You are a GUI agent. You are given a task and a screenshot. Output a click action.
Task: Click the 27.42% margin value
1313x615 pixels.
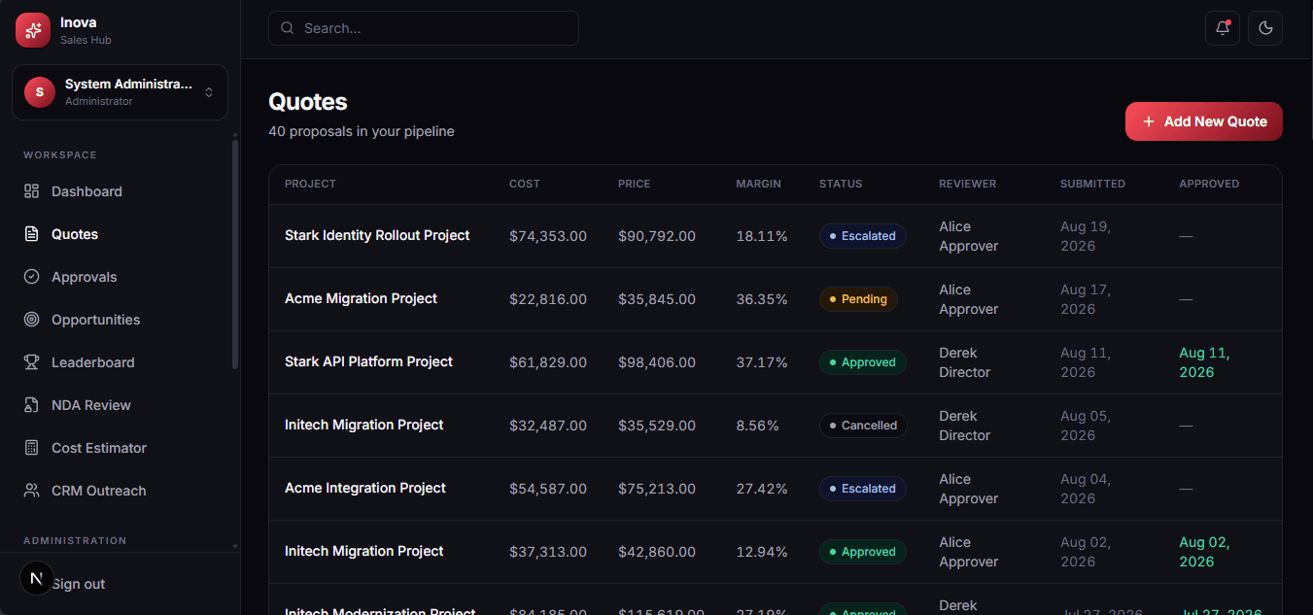tap(762, 489)
